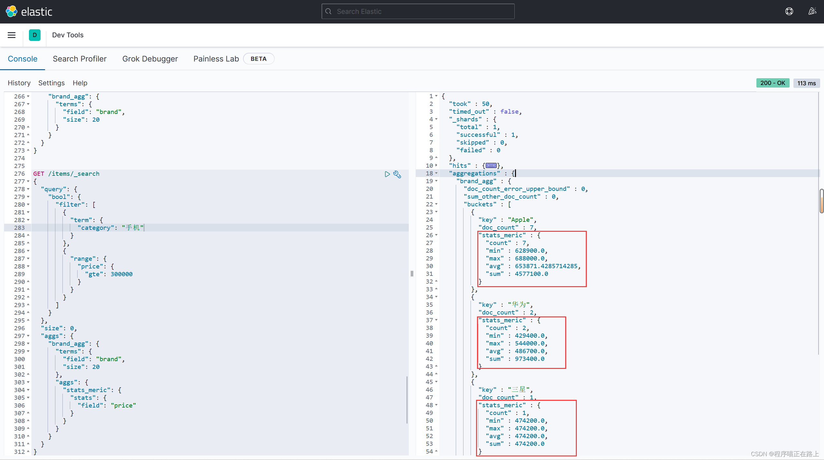Collapse the aggregations block on line 18

pyautogui.click(x=436, y=173)
